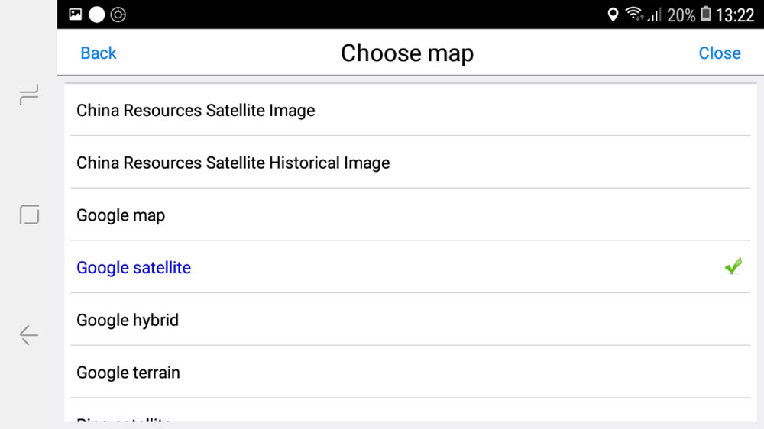Tap the circular ring status bar icon

click(x=118, y=15)
